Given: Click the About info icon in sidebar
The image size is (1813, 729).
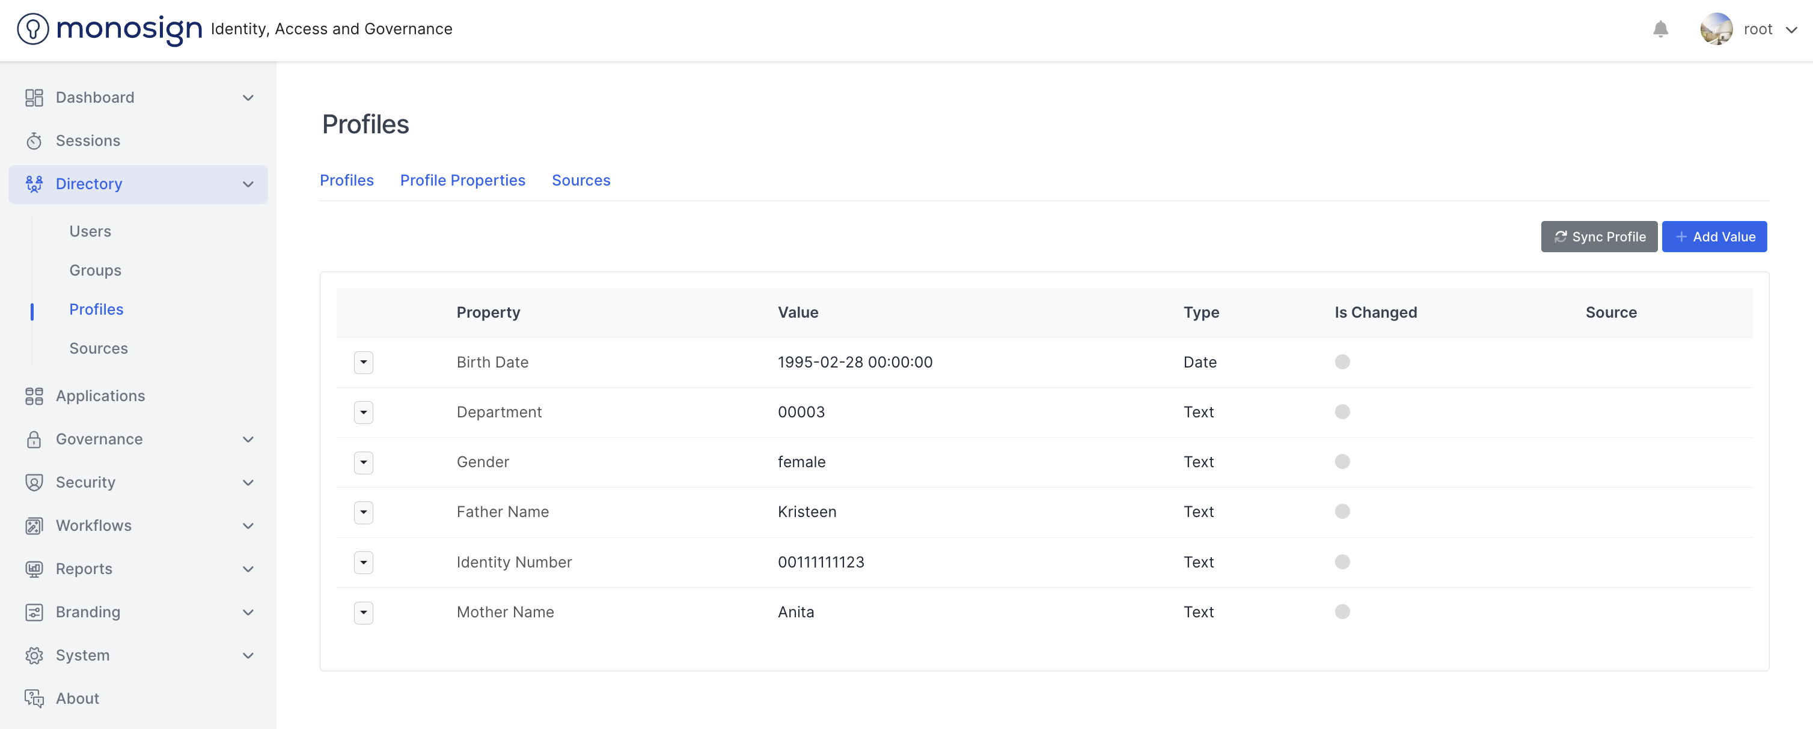Looking at the screenshot, I should coord(34,698).
